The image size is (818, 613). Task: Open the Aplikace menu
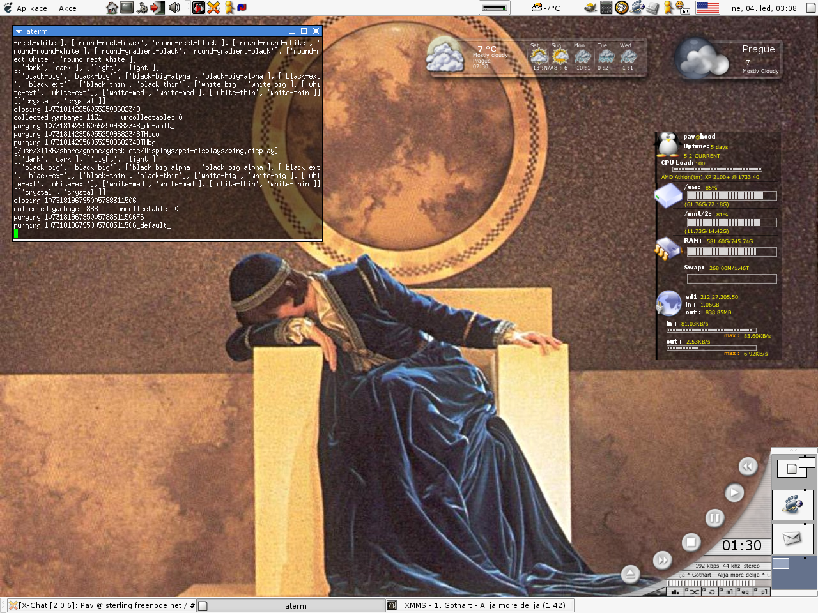[32, 8]
